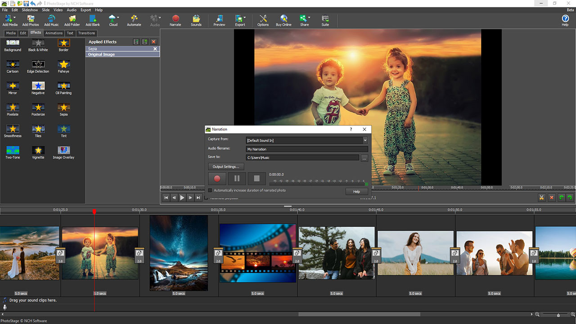576x324 pixels.
Task: Switch to the Transitions tab
Action: coord(86,33)
